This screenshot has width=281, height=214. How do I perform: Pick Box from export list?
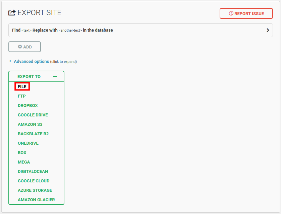tap(22, 153)
